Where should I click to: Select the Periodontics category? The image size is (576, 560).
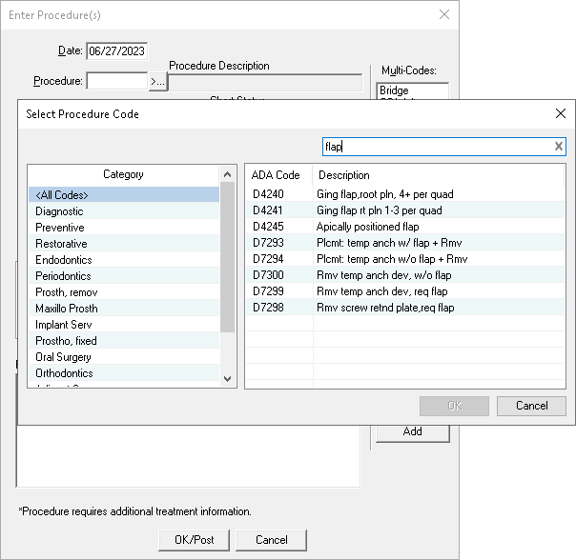tap(124, 275)
